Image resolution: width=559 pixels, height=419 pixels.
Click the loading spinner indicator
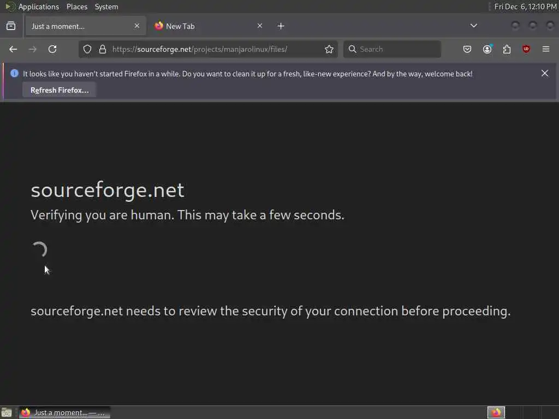[39, 249]
